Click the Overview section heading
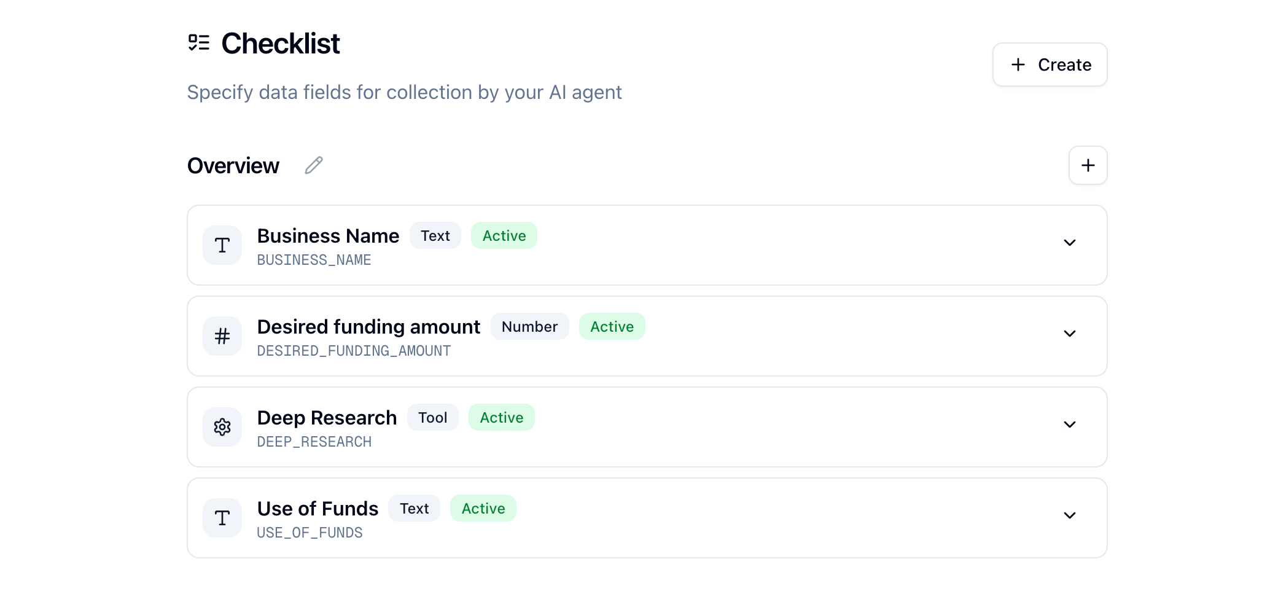Screen dimensions: 1270x591 233,166
